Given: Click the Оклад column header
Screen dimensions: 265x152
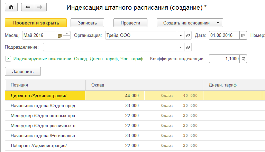Looking at the screenshot, I should point(144,85).
